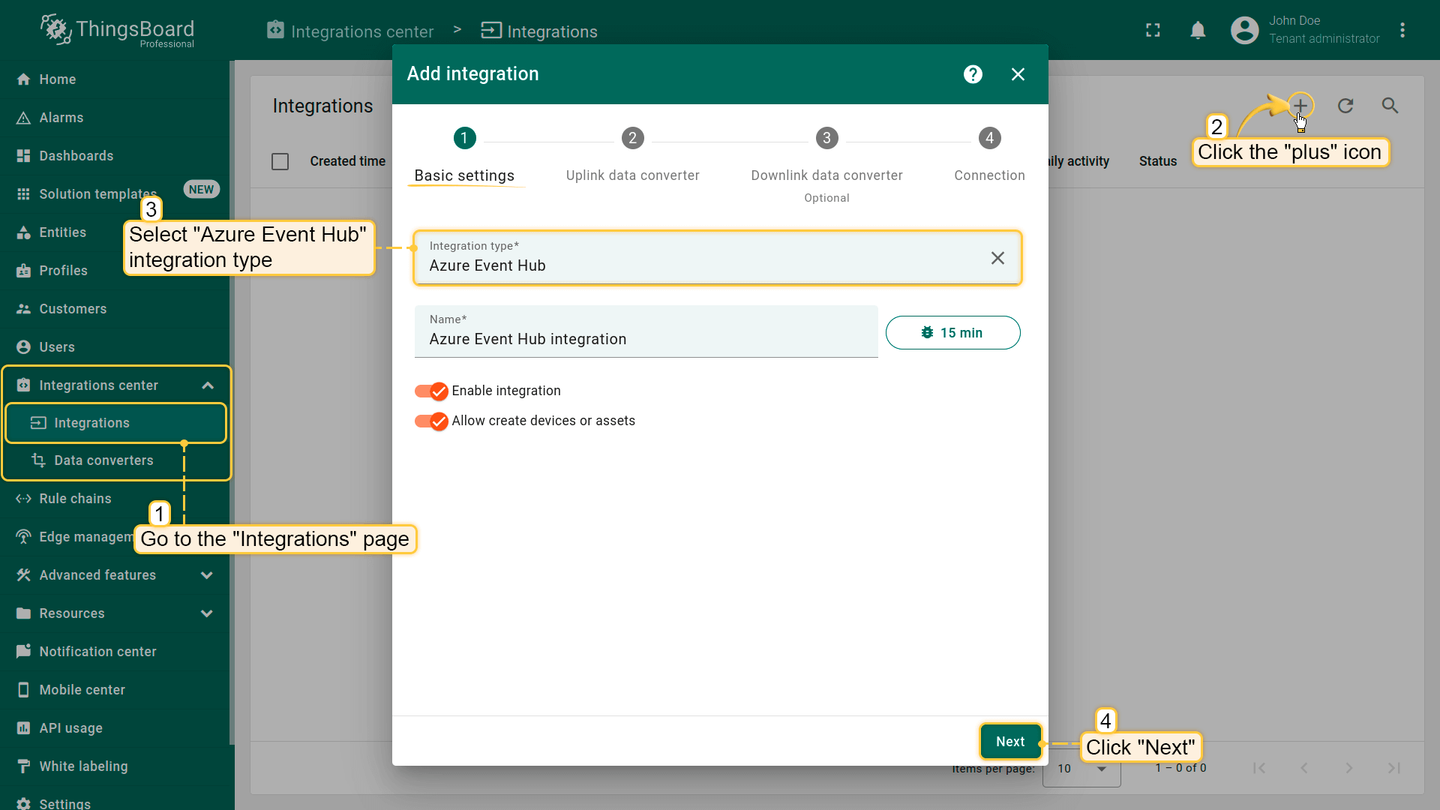The image size is (1440, 810).
Task: Toggle Allow create devices or assets
Action: click(431, 421)
